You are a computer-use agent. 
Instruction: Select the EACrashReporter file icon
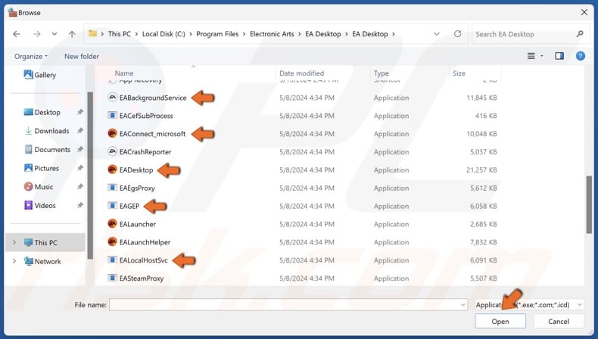(112, 152)
